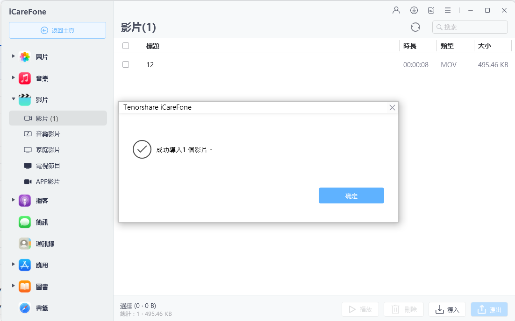This screenshot has height=321, width=515.
Task: Open the download center icon
Action: click(x=414, y=10)
